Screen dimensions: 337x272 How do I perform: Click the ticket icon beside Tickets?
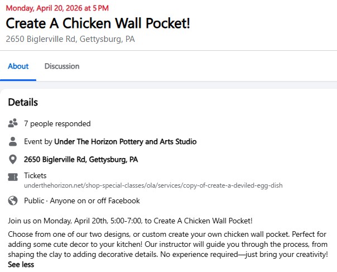pyautogui.click(x=13, y=177)
